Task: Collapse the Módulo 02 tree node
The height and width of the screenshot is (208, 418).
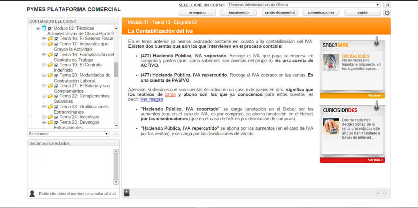Action: point(38,28)
